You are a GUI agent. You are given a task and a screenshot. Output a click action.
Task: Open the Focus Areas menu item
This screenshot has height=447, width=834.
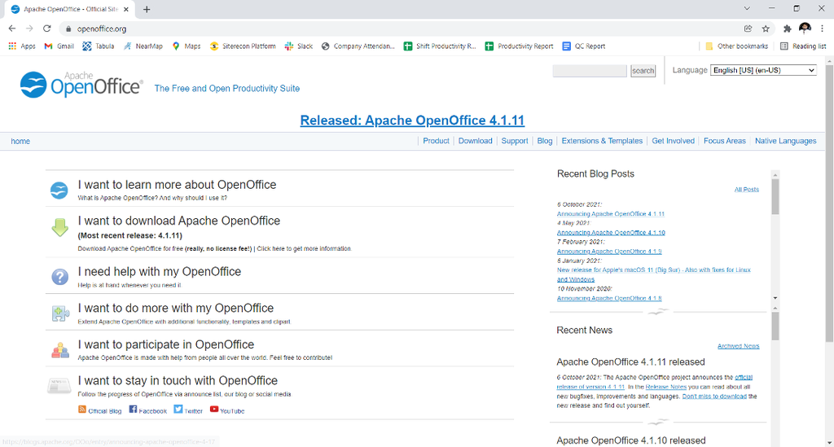(x=724, y=141)
